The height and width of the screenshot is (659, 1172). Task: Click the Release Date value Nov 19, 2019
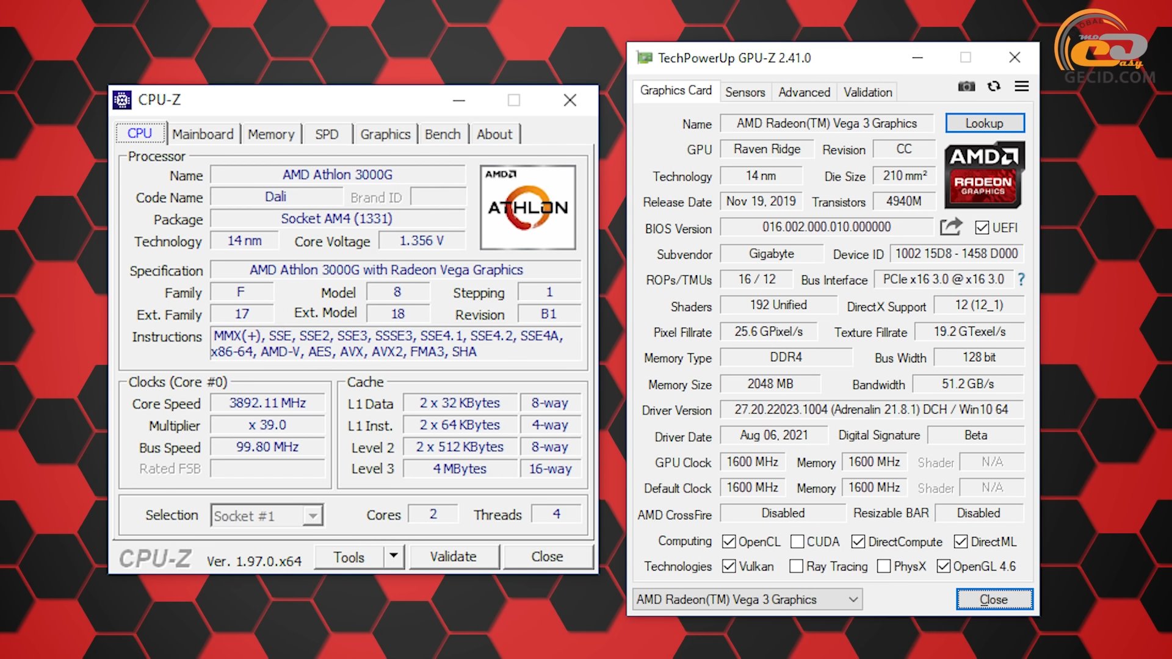pyautogui.click(x=761, y=201)
